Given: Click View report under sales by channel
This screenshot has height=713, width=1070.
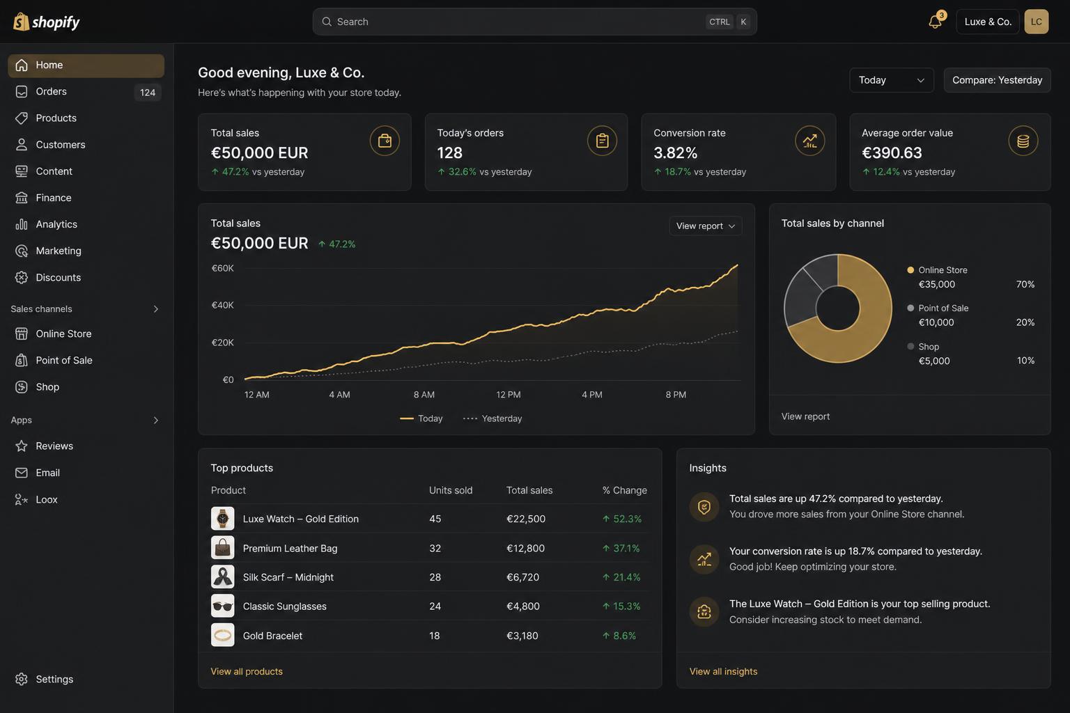Looking at the screenshot, I should pos(805,416).
